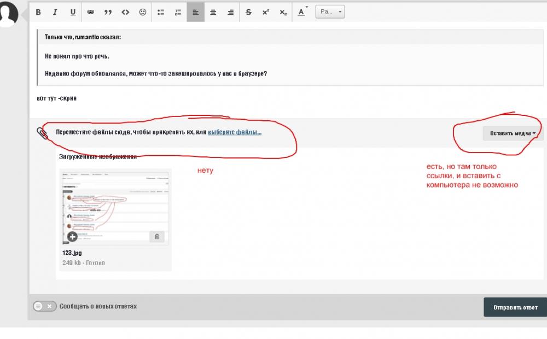Insert a quote block
Viewport: 547px width, 339px height.
point(108,12)
